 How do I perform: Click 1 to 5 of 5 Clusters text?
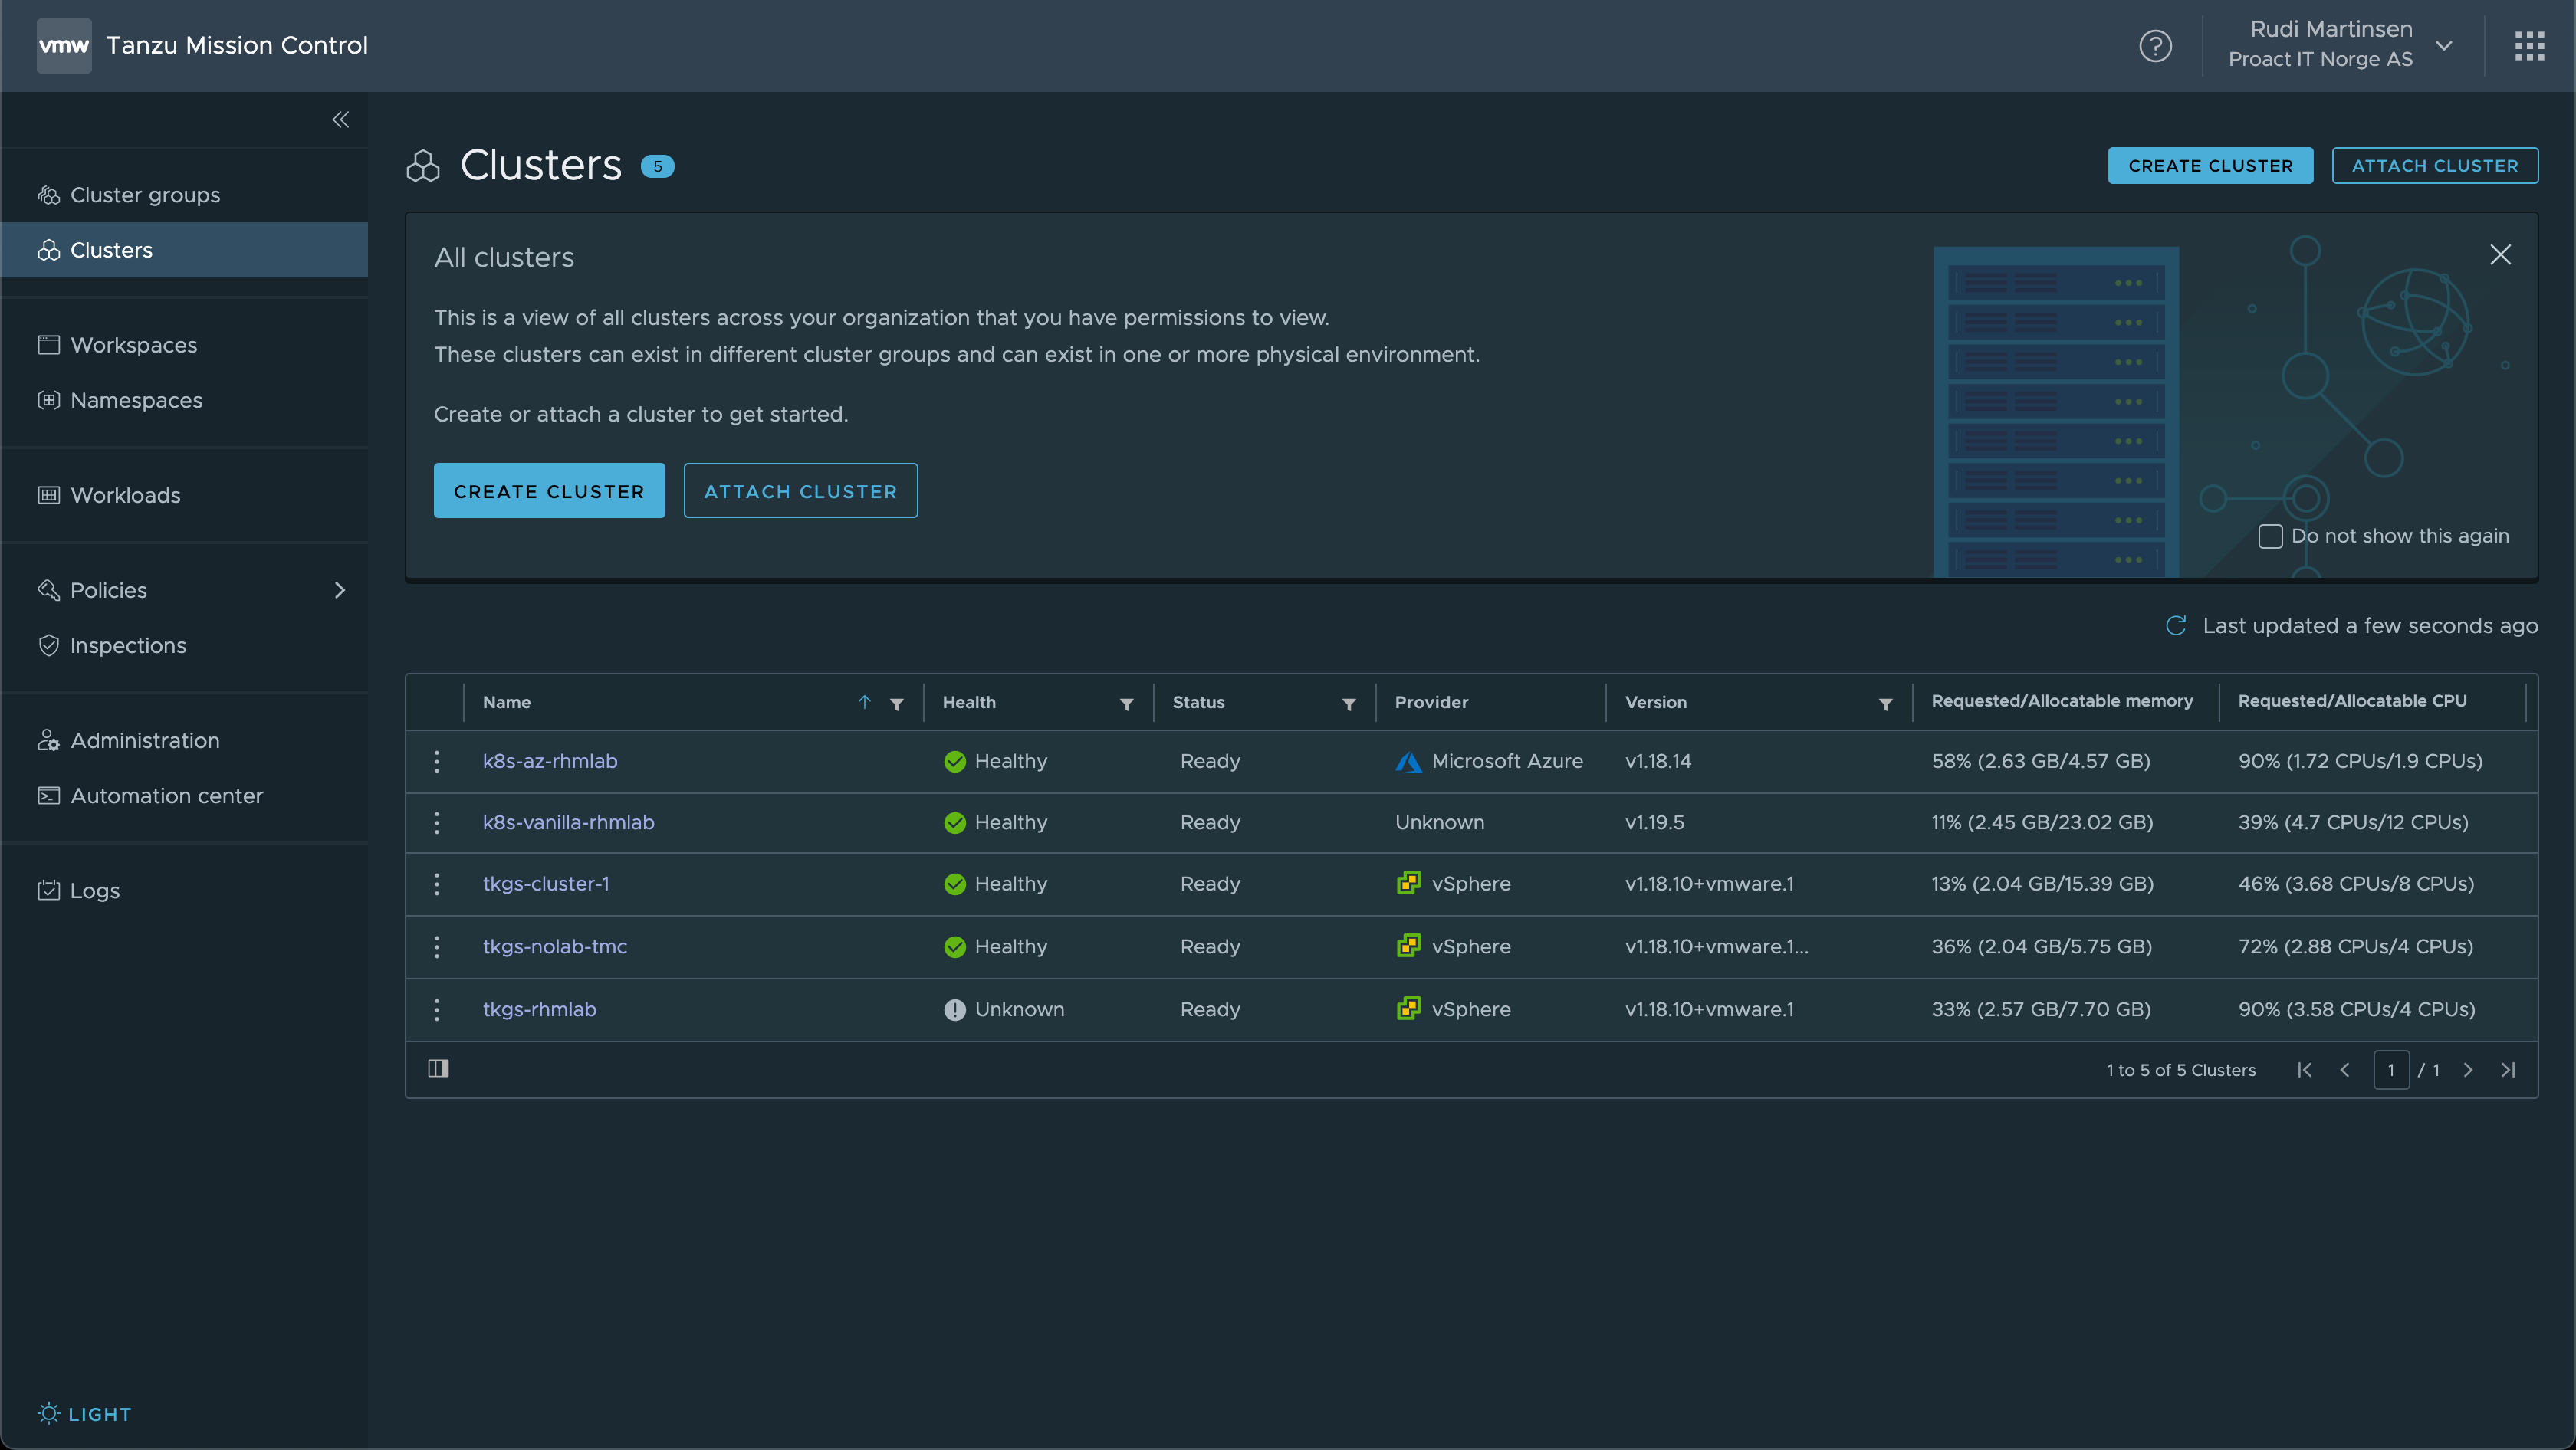tap(2181, 1069)
